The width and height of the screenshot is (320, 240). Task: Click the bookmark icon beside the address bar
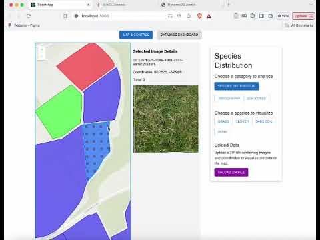coord(65,16)
